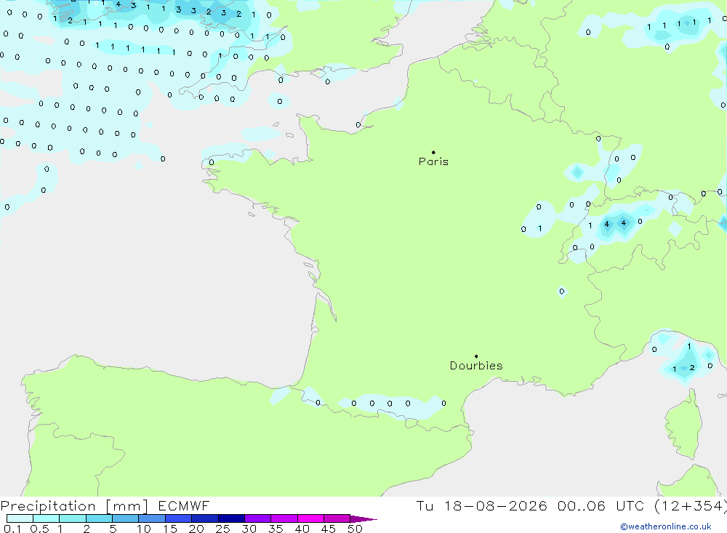Pick the dark navy 25–30 mm legend swatch
The width and height of the screenshot is (727, 533).
(x=231, y=518)
